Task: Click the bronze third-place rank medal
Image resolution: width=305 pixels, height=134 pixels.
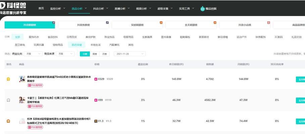Action: pos(8,121)
